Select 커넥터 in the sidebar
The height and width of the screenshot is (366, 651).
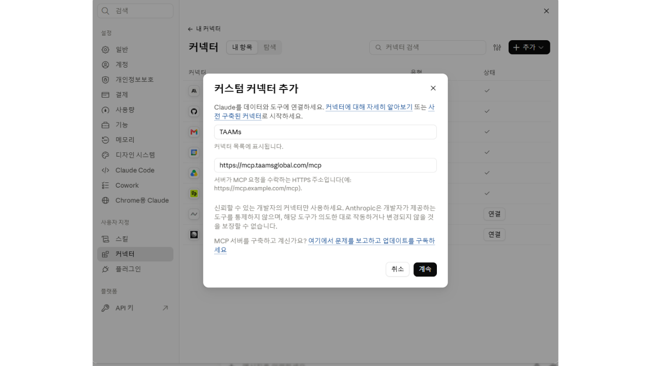tap(135, 254)
